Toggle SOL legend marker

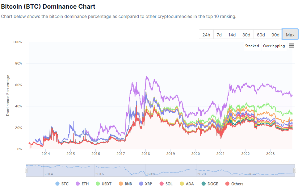point(161,184)
